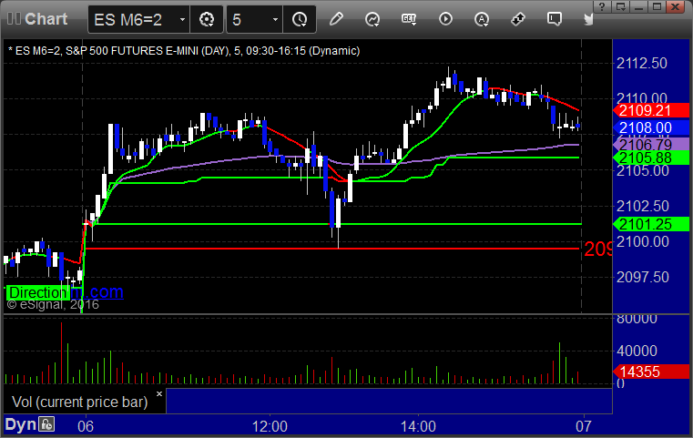Select the green 2101.25 price marker
Screen dimensions: 693x438
tap(651, 224)
